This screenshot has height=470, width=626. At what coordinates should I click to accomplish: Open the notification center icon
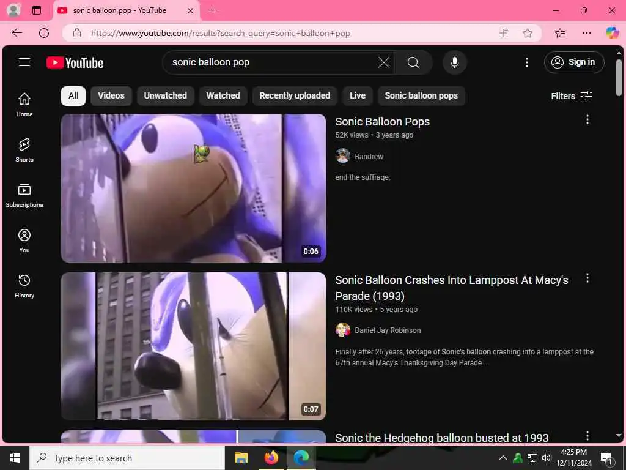pyautogui.click(x=606, y=458)
